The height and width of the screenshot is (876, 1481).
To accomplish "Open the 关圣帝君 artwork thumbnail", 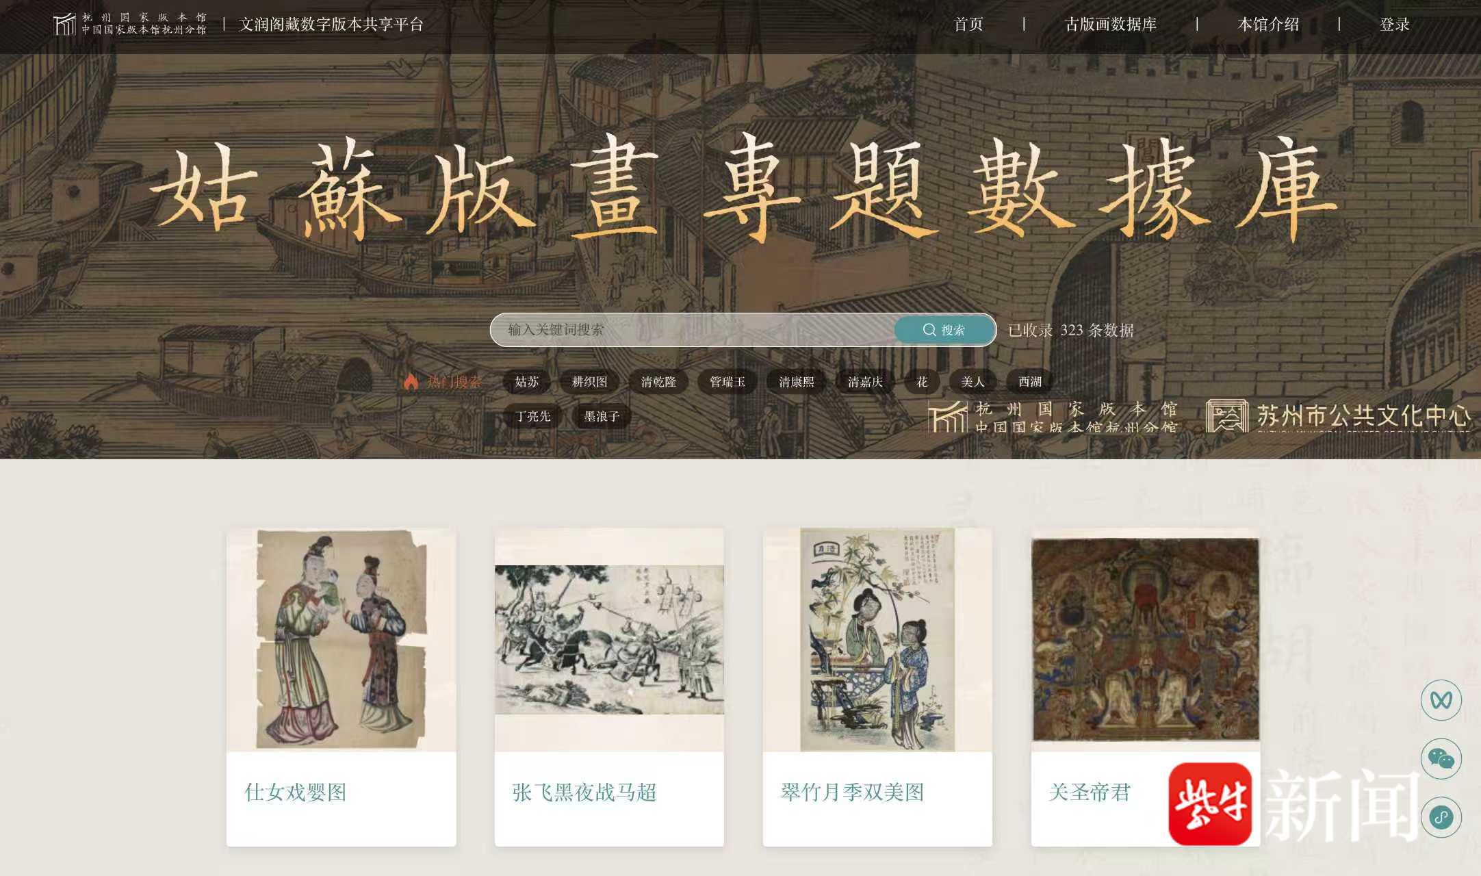I will pos(1146,639).
